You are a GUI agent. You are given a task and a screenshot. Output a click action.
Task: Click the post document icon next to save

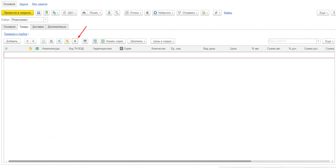pyautogui.click(x=46, y=13)
